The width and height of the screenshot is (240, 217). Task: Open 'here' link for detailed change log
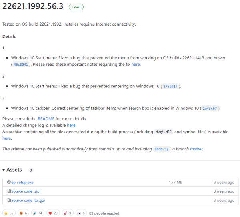coord(71,125)
